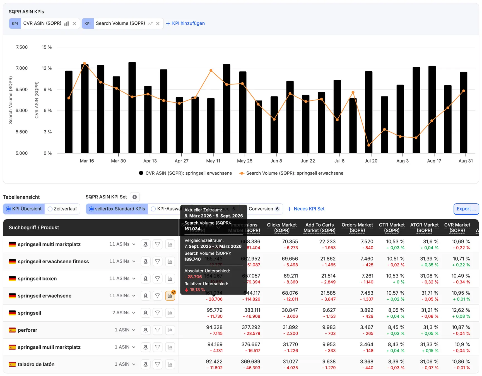Open Amazon link for springseil row with 2 ASINs
The image size is (482, 376).
click(146, 313)
